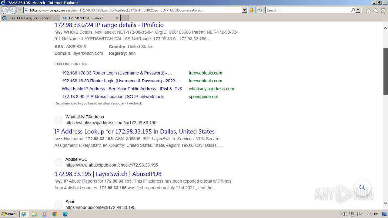Click the vertical scrollbar thumb
Screen dimensions: 388x218
(386, 71)
